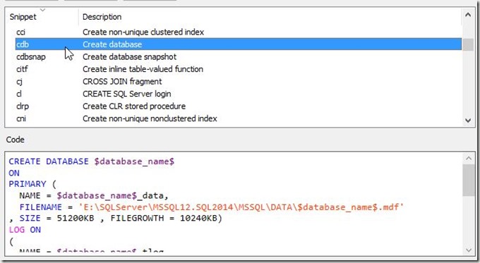The height and width of the screenshot is (263, 480).
Task: Select the cni snippet row
Action: pyautogui.click(x=238, y=118)
